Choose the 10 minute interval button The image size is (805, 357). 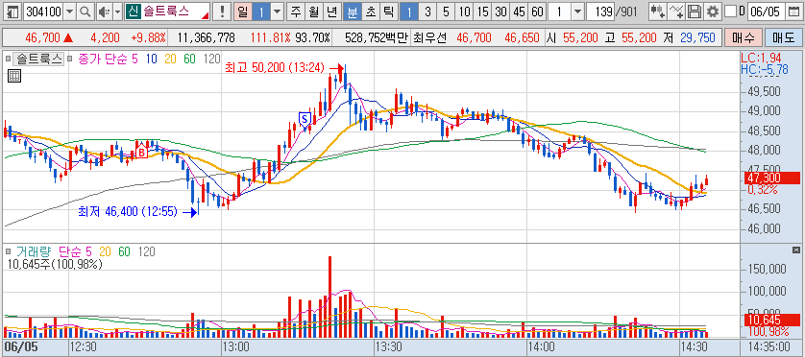click(464, 12)
